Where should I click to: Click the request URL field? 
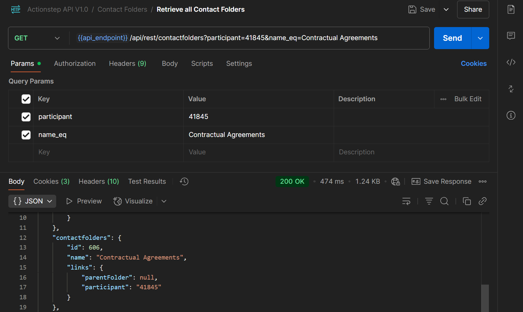249,38
